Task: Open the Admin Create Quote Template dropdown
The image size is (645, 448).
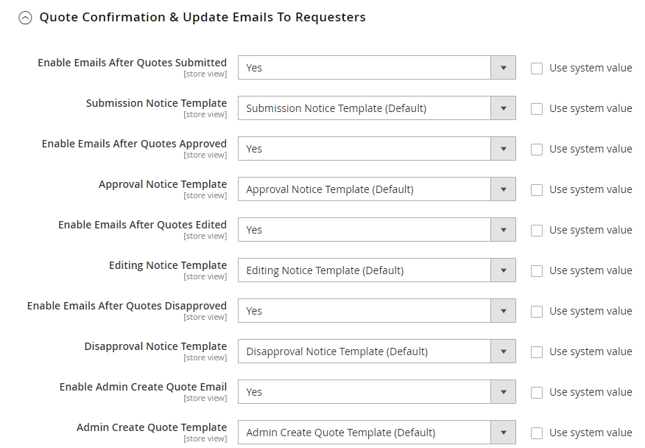Action: coord(376,433)
